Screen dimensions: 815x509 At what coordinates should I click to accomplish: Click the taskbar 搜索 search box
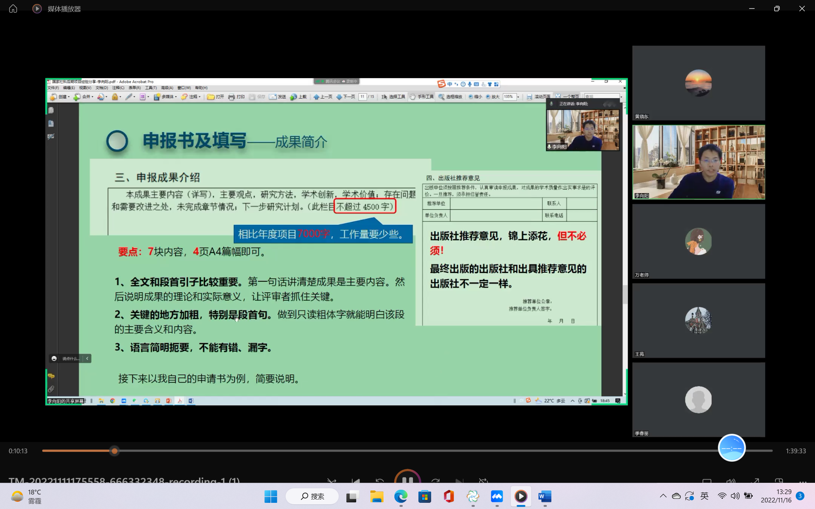pyautogui.click(x=312, y=496)
